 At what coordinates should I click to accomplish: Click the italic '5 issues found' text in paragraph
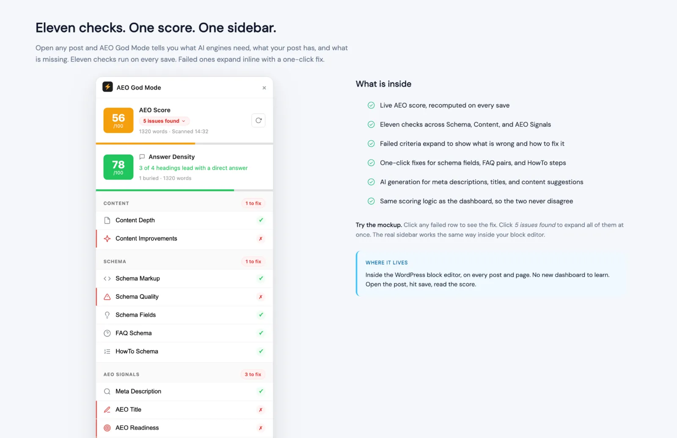(535, 225)
